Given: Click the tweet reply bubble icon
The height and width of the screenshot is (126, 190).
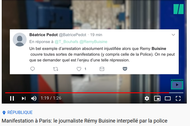Looking at the screenshot, I should [x=32, y=69].
